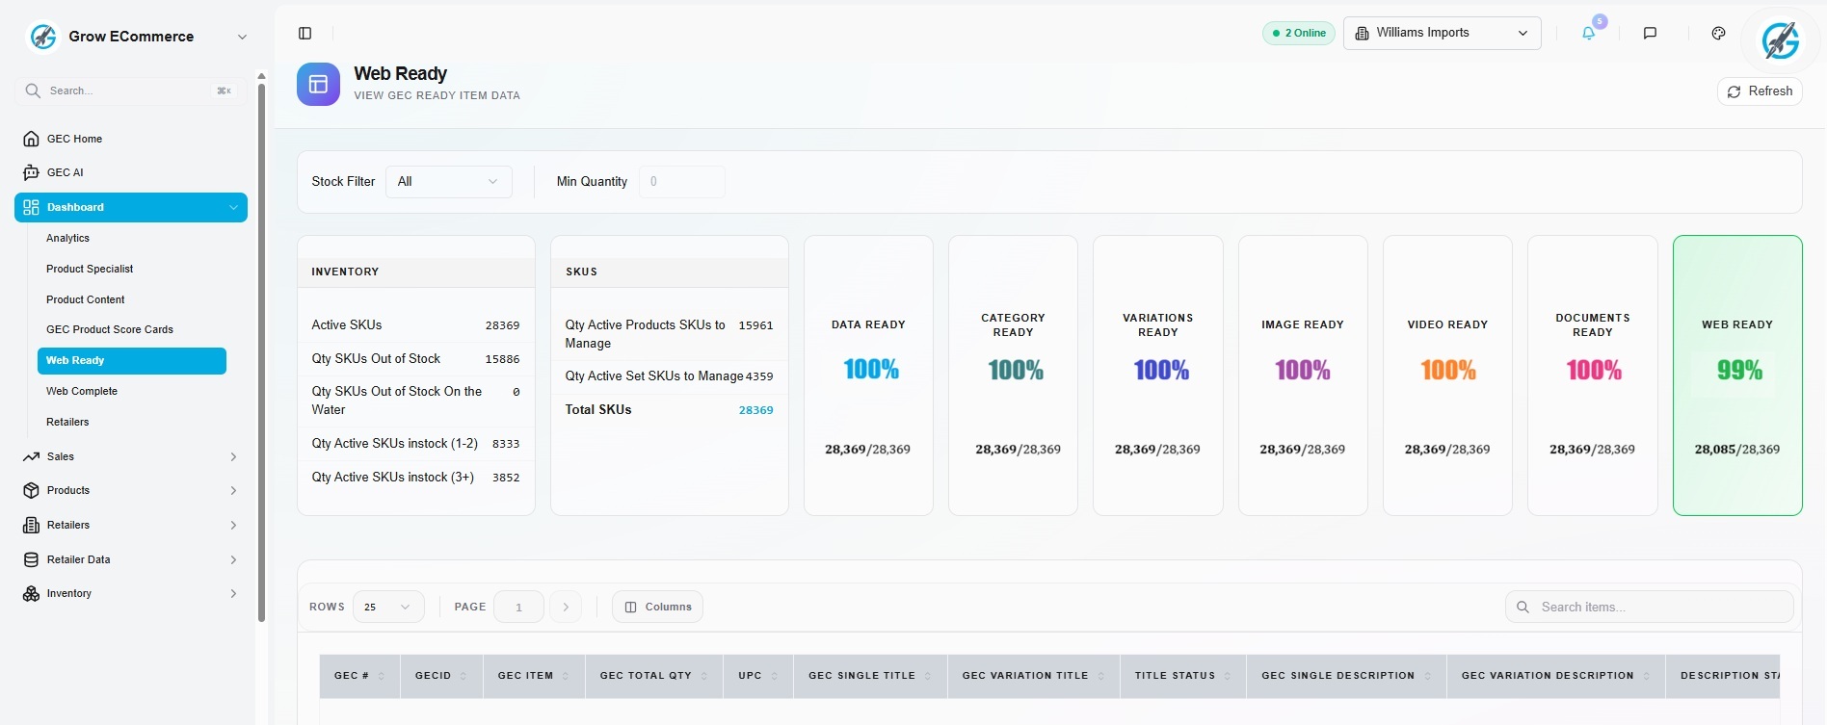The height and width of the screenshot is (725, 1827).
Task: Click the GEC AI robot icon
Action: (31, 172)
